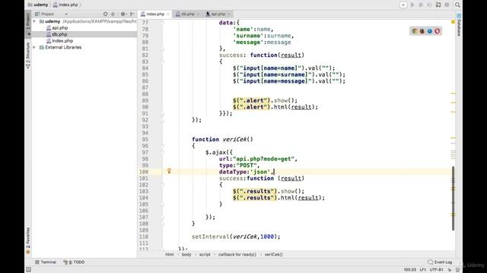The width and height of the screenshot is (487, 273).
Task: Close the index.php editor tab
Action: 168,14
